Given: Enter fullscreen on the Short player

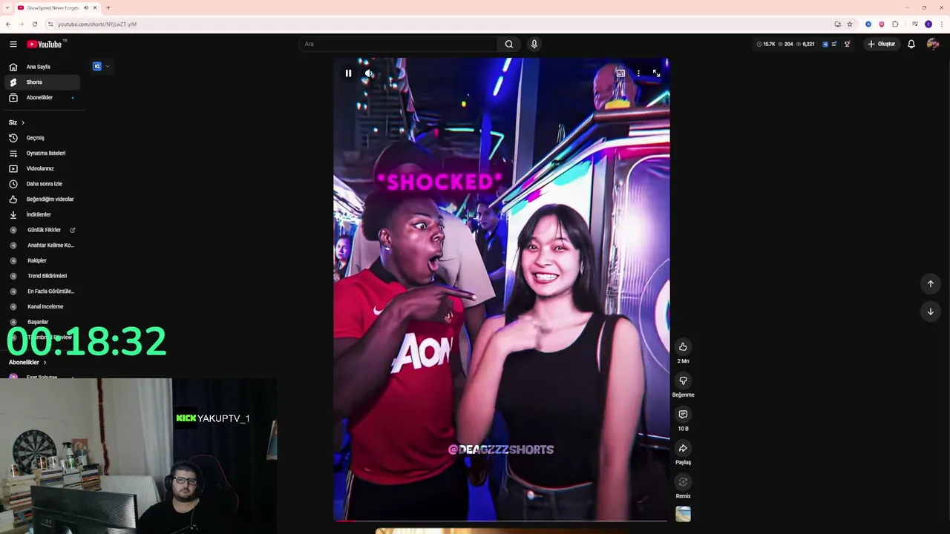Looking at the screenshot, I should [x=656, y=73].
